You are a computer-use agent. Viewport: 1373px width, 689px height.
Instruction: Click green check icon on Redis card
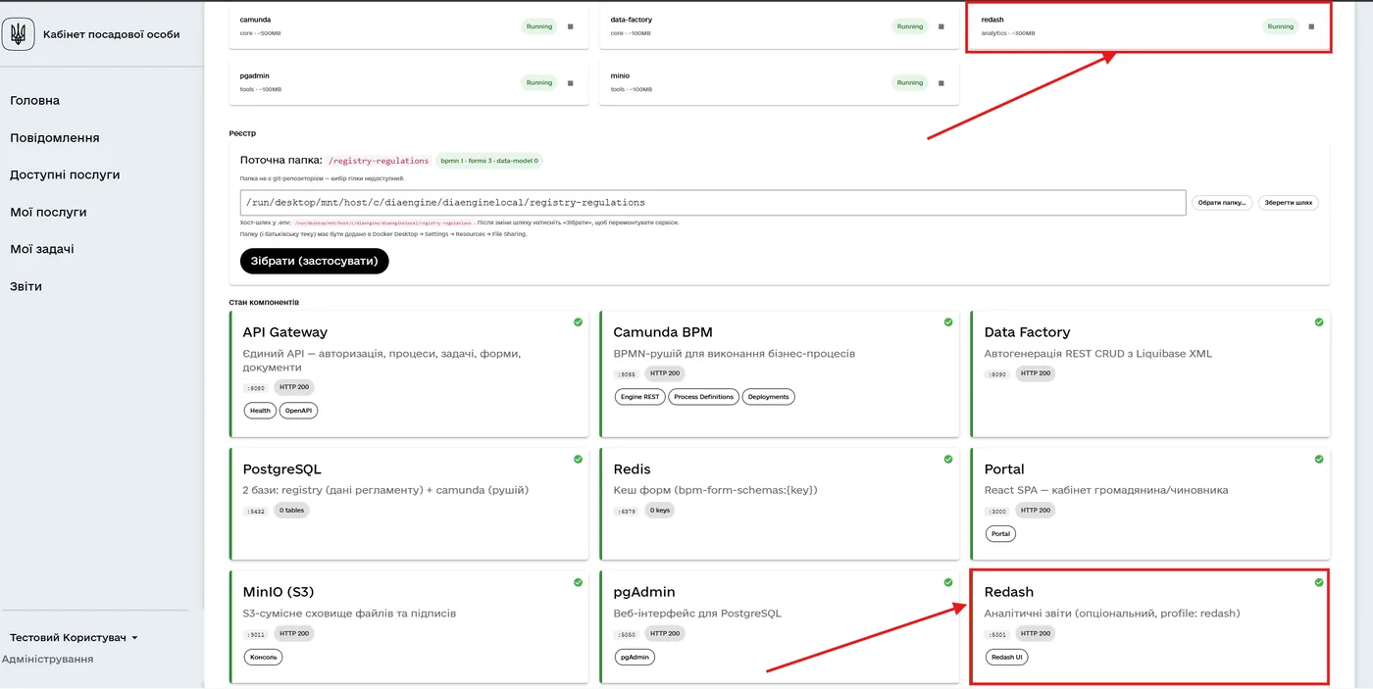[948, 459]
